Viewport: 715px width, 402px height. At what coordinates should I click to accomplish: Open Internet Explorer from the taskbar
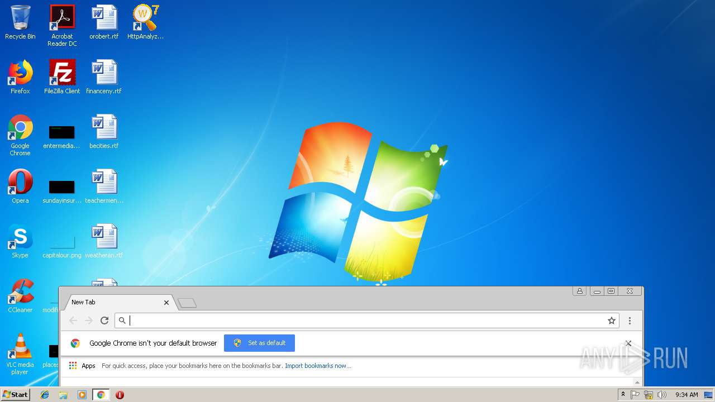tap(45, 395)
